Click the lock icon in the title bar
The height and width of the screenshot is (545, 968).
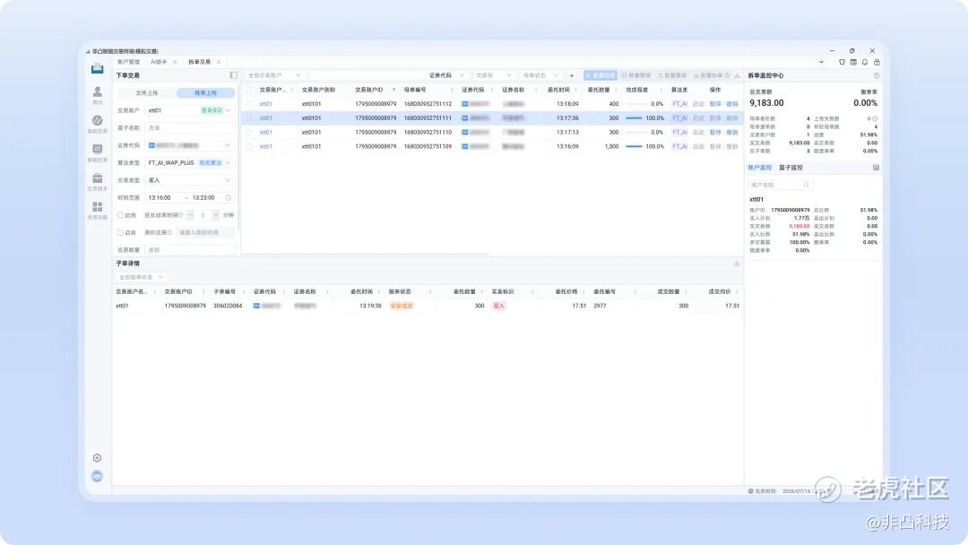click(877, 62)
